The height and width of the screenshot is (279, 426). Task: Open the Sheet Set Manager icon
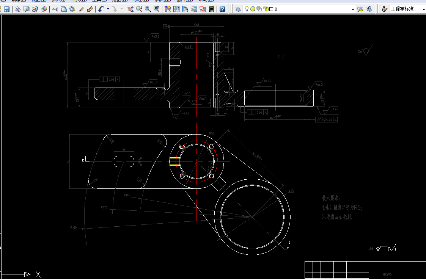[194, 9]
